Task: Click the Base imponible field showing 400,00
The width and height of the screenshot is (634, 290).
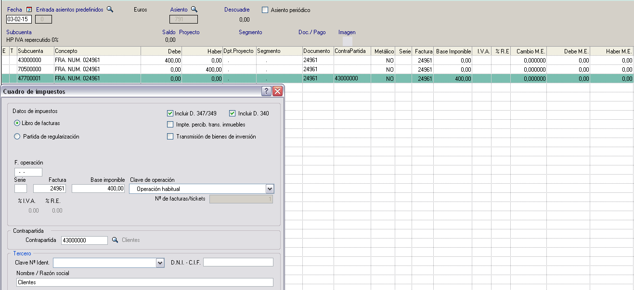Action: tap(99, 189)
